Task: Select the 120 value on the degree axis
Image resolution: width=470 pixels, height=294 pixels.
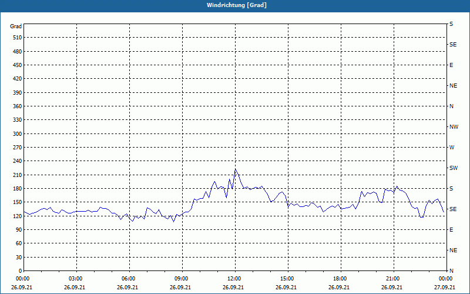Action: click(x=18, y=216)
